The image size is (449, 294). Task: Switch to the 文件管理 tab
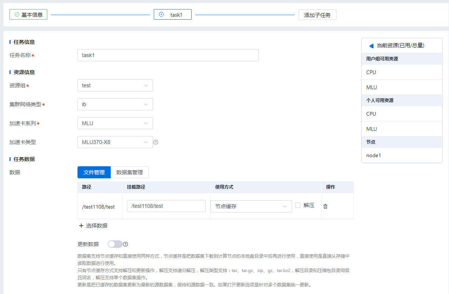pos(94,172)
